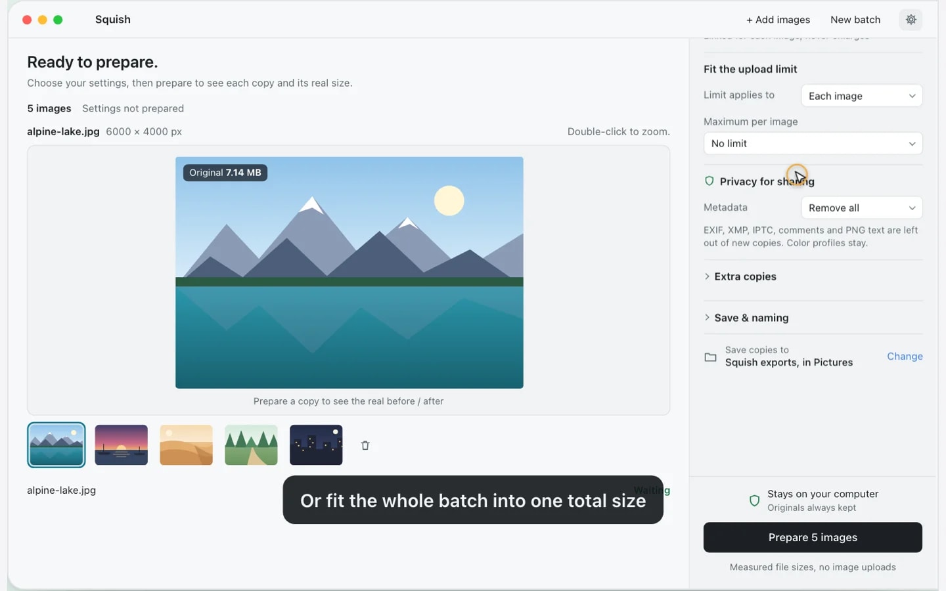Click the shield icon by Privacy for sharing
Image resolution: width=946 pixels, height=591 pixels.
coord(709,181)
